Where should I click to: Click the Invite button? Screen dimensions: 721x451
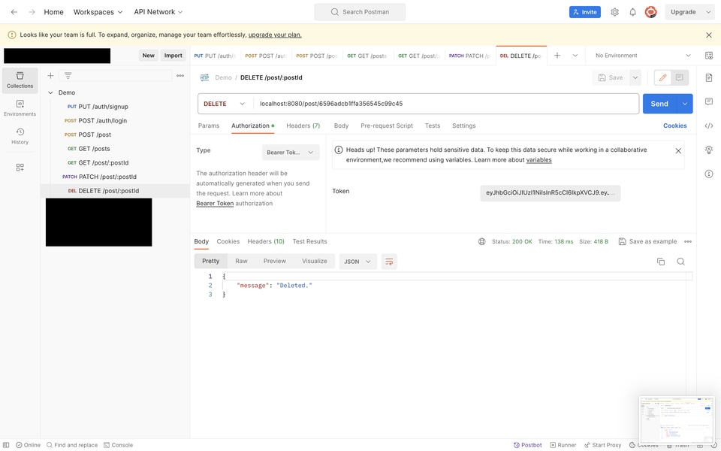[x=585, y=12]
